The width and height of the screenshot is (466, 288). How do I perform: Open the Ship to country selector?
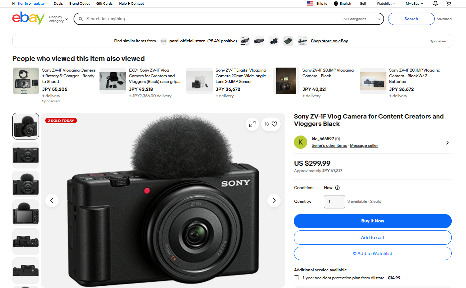[x=317, y=3]
